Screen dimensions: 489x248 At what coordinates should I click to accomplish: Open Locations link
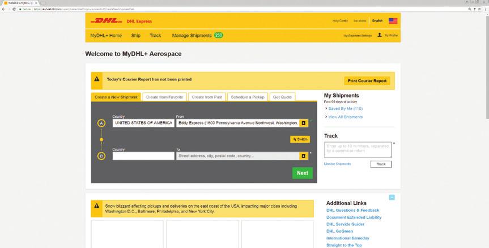point(360,21)
